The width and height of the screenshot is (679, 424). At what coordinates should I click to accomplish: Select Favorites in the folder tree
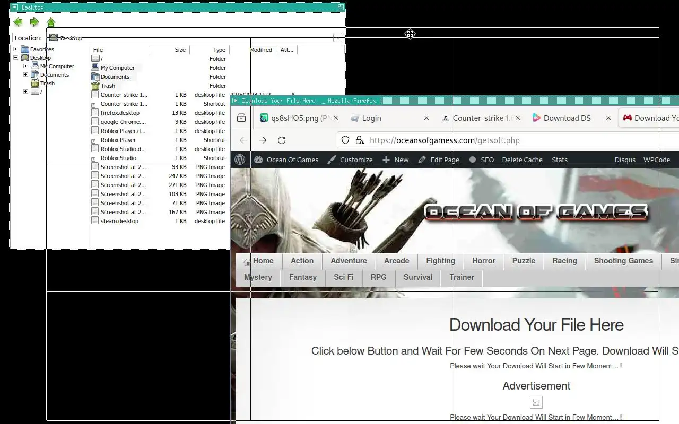[42, 49]
